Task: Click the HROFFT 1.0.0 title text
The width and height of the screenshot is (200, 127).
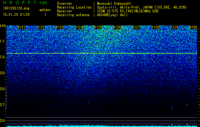Action: point(25,3)
